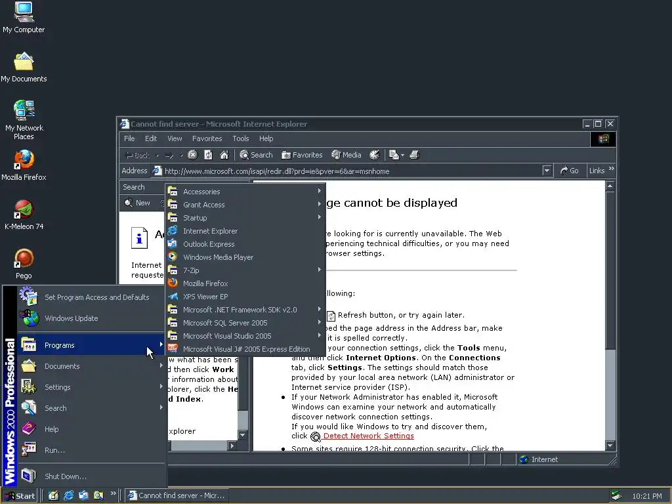Screen dimensions: 672x504
Task: Click the page vertical scrollbar down arrow
Action: pyautogui.click(x=610, y=446)
